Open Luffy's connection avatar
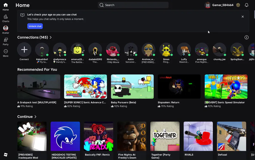The width and height of the screenshot is (255, 160). 184,49
